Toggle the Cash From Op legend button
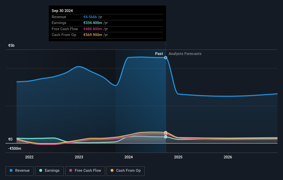283x180 pixels. pos(125,171)
